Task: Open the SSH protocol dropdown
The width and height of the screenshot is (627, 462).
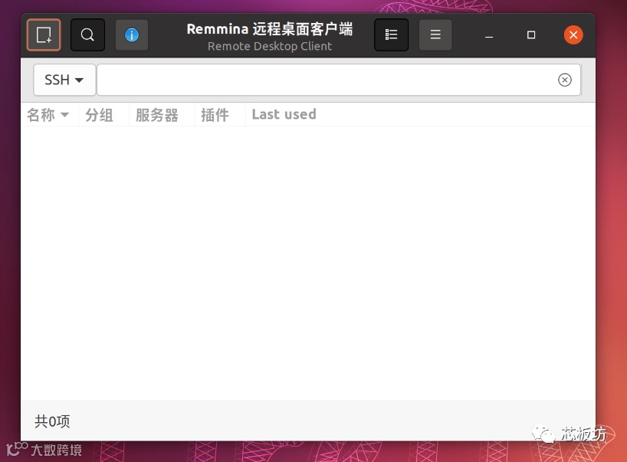Action: (64, 80)
